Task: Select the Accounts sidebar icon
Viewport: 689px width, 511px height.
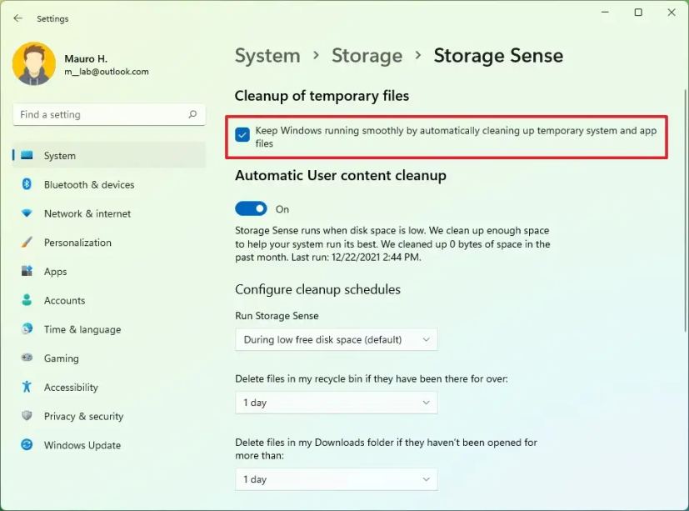Action: (x=27, y=300)
